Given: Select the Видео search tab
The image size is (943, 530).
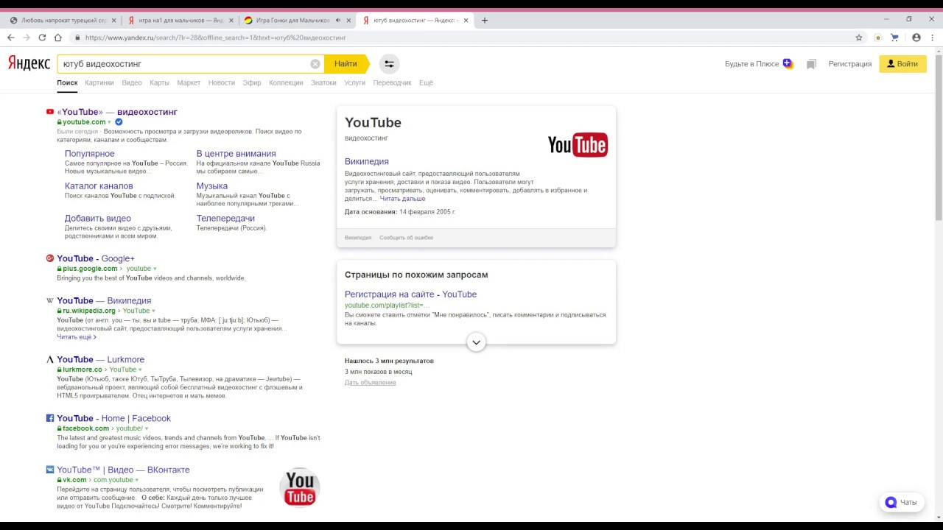Looking at the screenshot, I should 132,82.
